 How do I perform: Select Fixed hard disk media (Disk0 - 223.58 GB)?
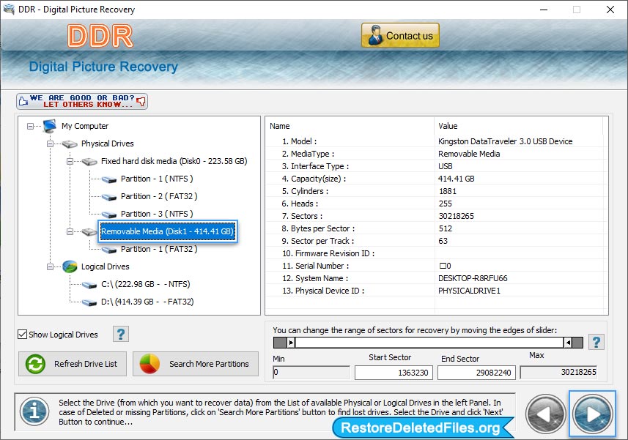[x=174, y=161]
